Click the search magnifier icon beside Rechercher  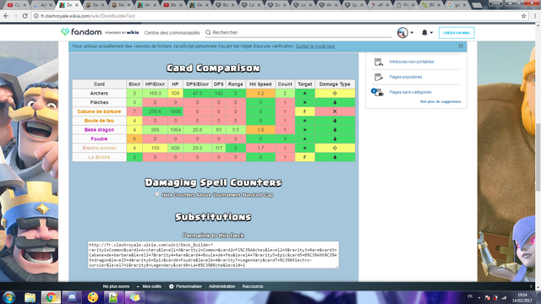tap(208, 32)
